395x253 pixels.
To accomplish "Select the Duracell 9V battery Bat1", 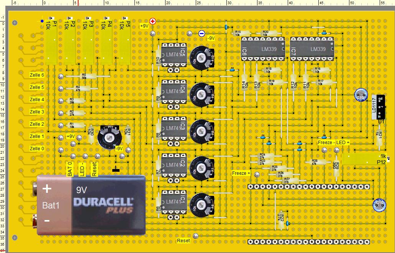I will pyautogui.click(x=91, y=205).
